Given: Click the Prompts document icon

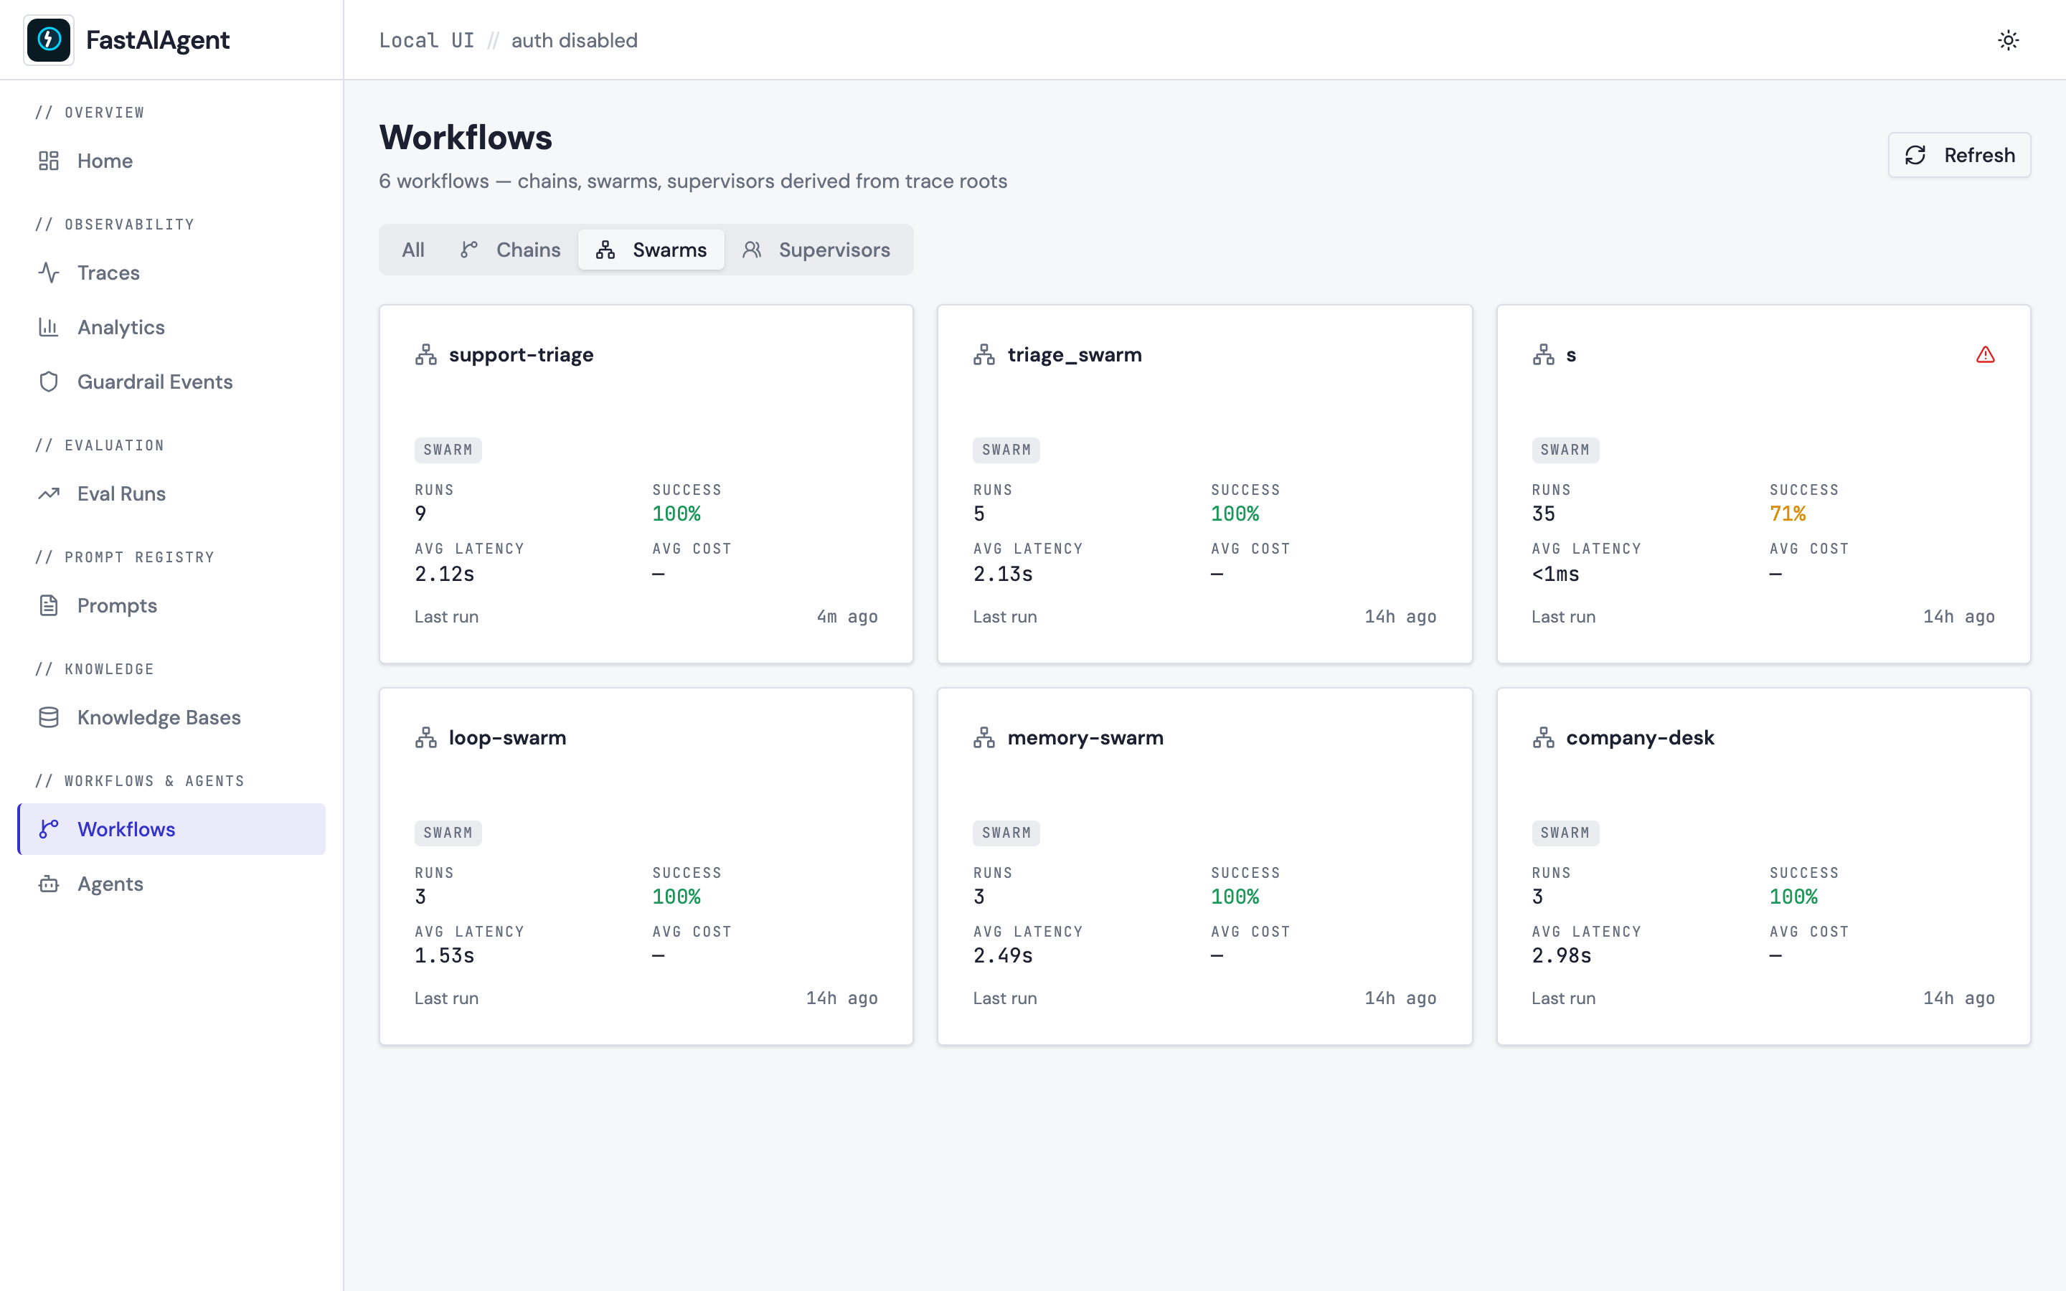Looking at the screenshot, I should pos(49,605).
